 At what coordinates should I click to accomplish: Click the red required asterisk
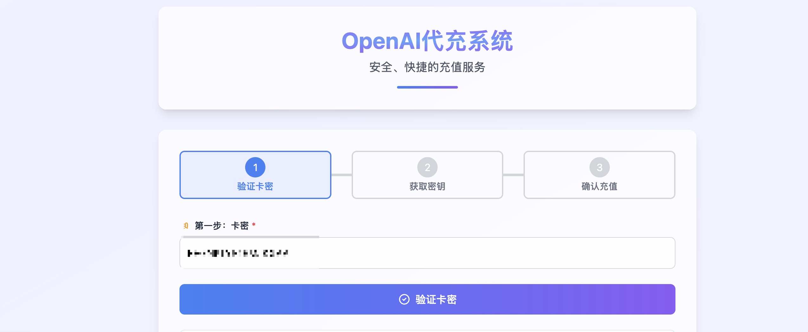point(254,225)
